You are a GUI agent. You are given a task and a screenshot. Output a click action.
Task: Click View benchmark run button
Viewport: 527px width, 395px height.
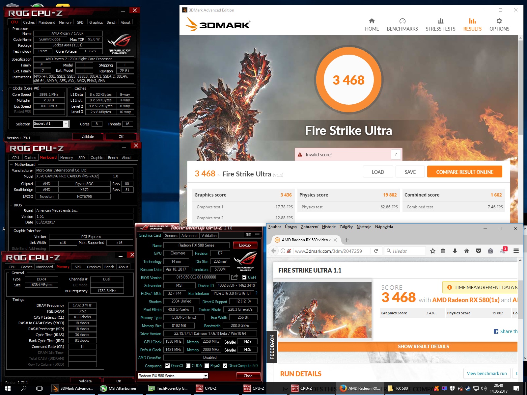pyautogui.click(x=487, y=373)
